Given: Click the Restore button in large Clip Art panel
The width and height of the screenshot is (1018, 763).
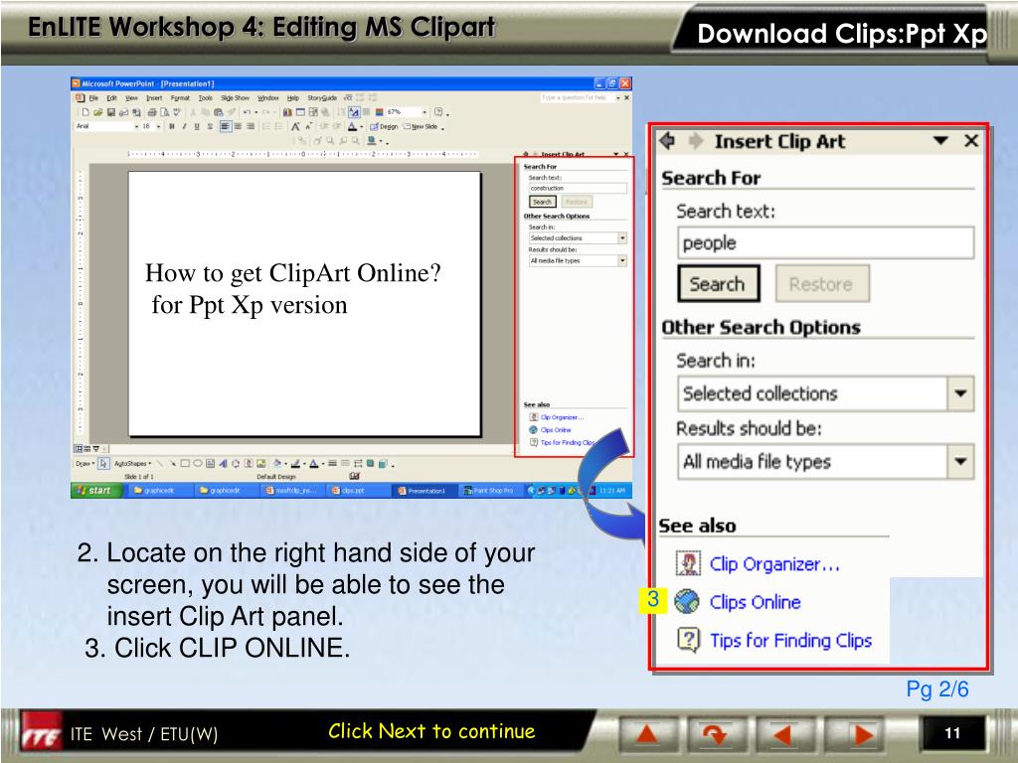Looking at the screenshot, I should coord(821,283).
